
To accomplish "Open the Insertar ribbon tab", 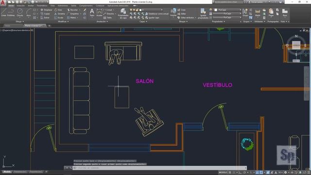I will [x=20, y=6].
